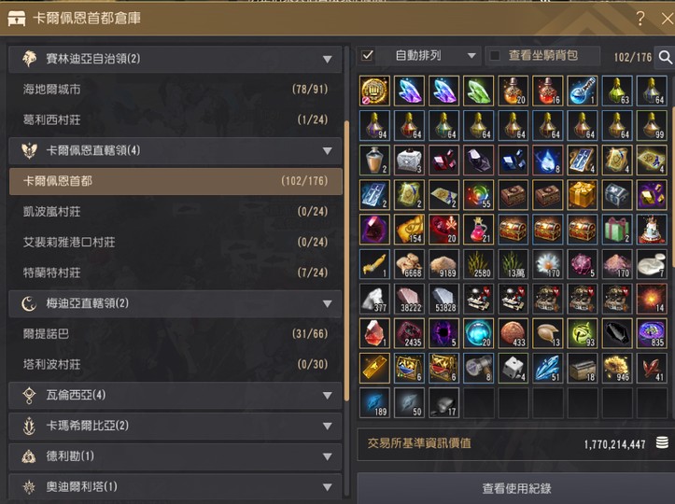The height and width of the screenshot is (504, 675).
Task: Click the silver coin stack icon beside total value
Action: 662,443
